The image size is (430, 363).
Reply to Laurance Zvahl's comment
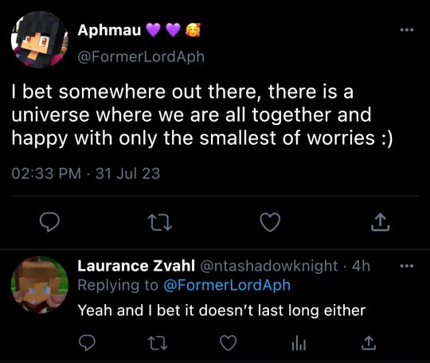click(87, 343)
